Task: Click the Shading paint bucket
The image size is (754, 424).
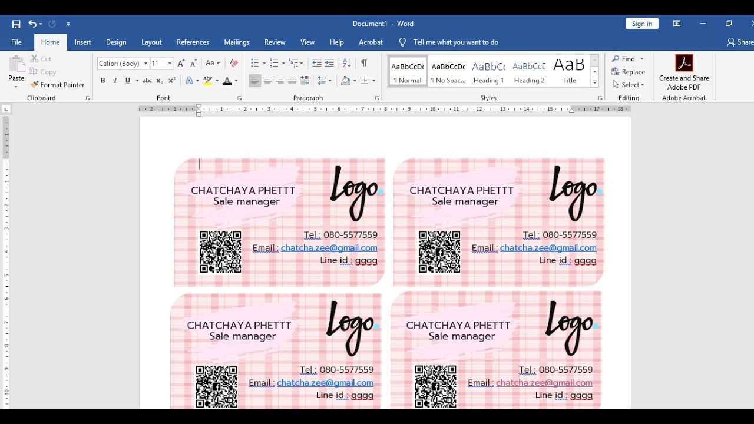Action: 346,81
